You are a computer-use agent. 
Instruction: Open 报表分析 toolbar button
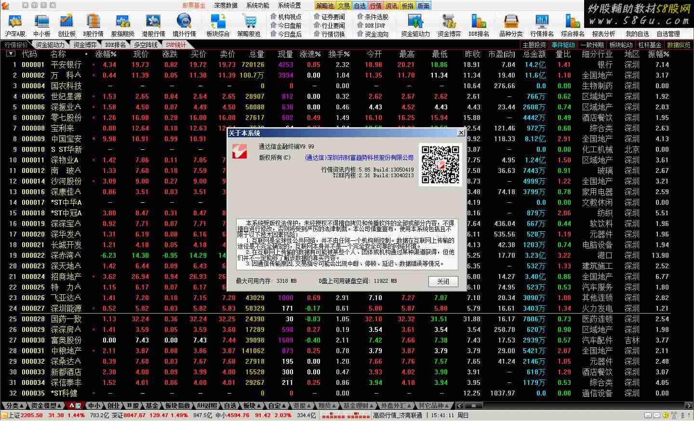pos(603,34)
